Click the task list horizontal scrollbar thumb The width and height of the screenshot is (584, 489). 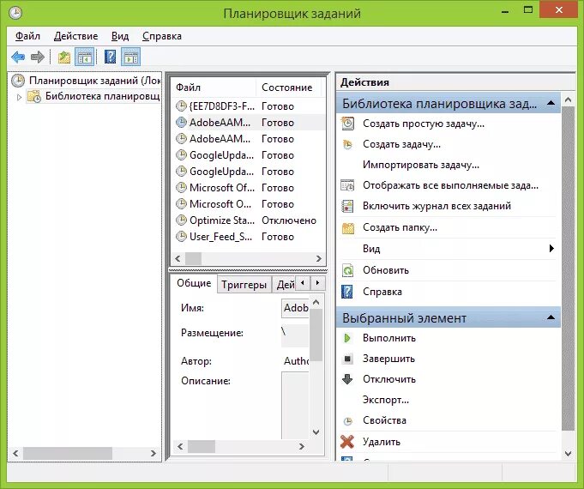[x=193, y=258]
